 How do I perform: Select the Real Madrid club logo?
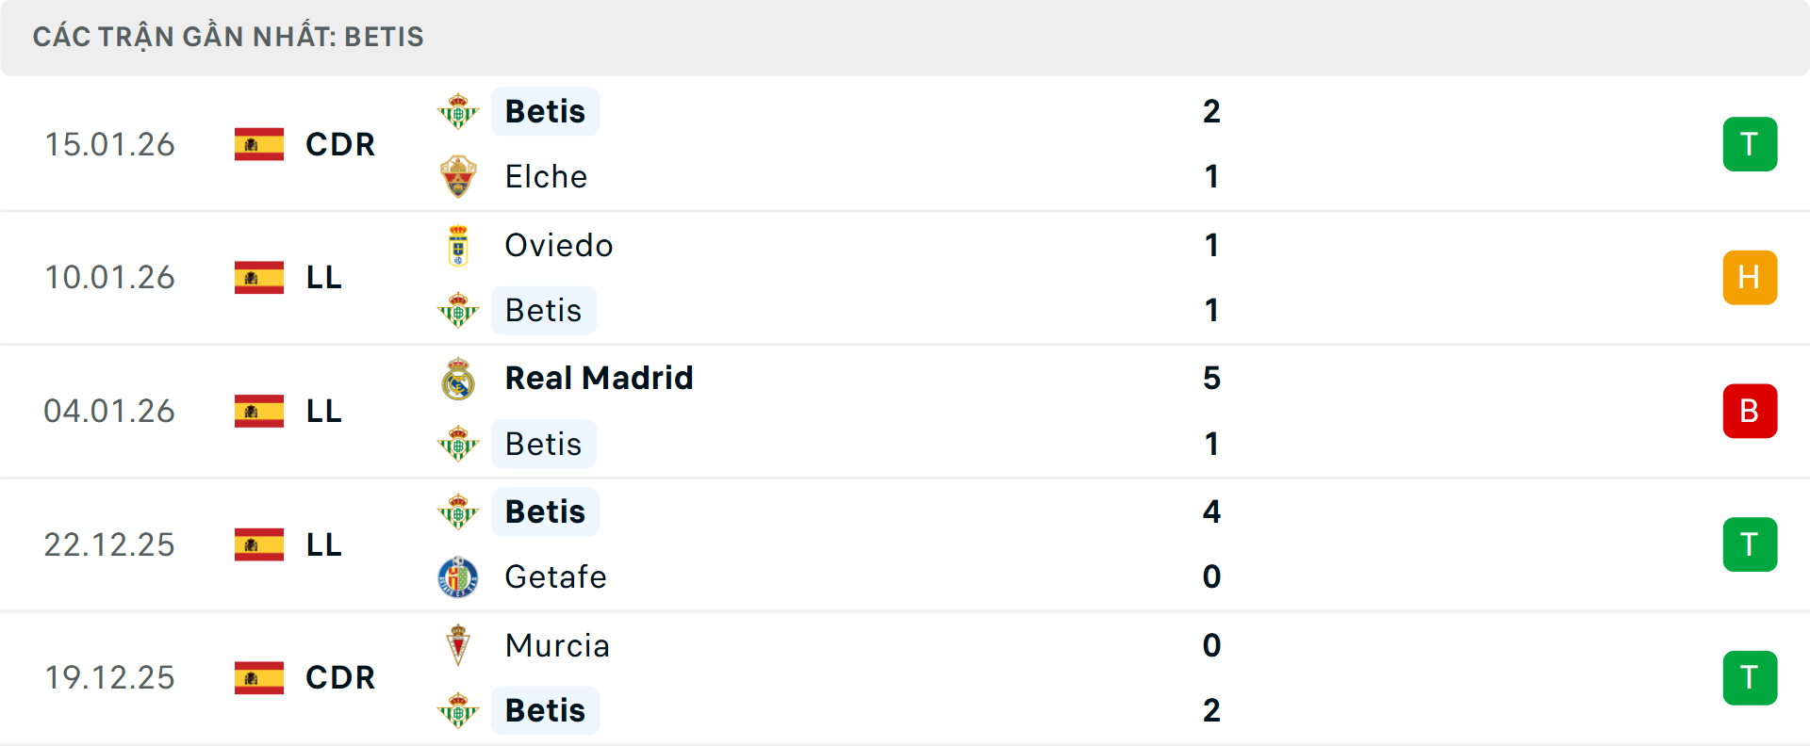(458, 378)
